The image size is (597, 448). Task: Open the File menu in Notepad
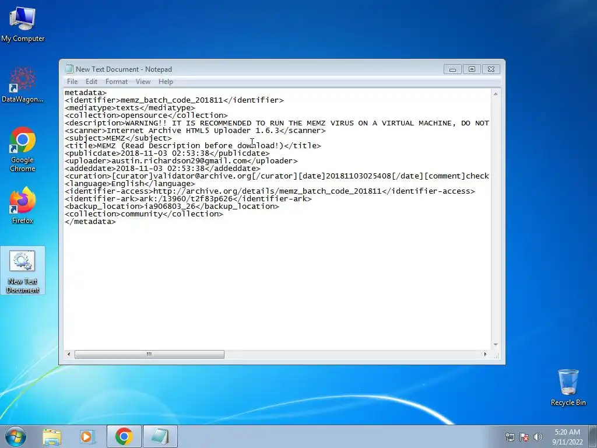pos(72,82)
